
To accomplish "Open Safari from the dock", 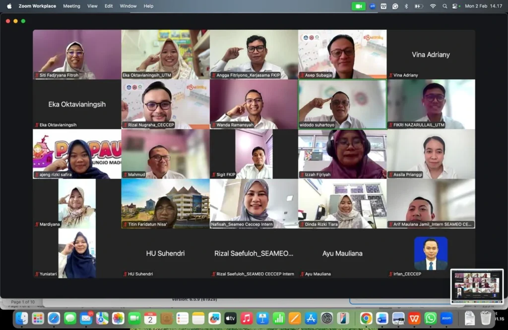I will click(x=54, y=318).
